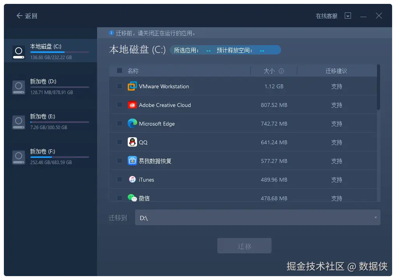Click the 迁移 migrate button
Image resolution: width=396 pixels, height=280 pixels.
coord(245,246)
